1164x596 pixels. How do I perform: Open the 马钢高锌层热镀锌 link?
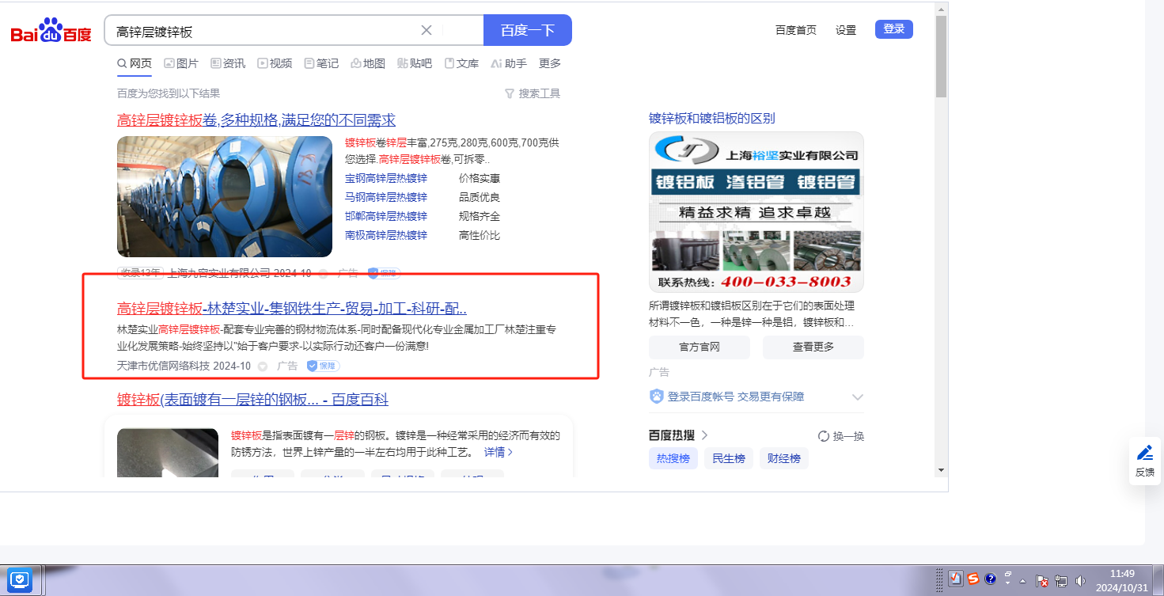pos(386,197)
